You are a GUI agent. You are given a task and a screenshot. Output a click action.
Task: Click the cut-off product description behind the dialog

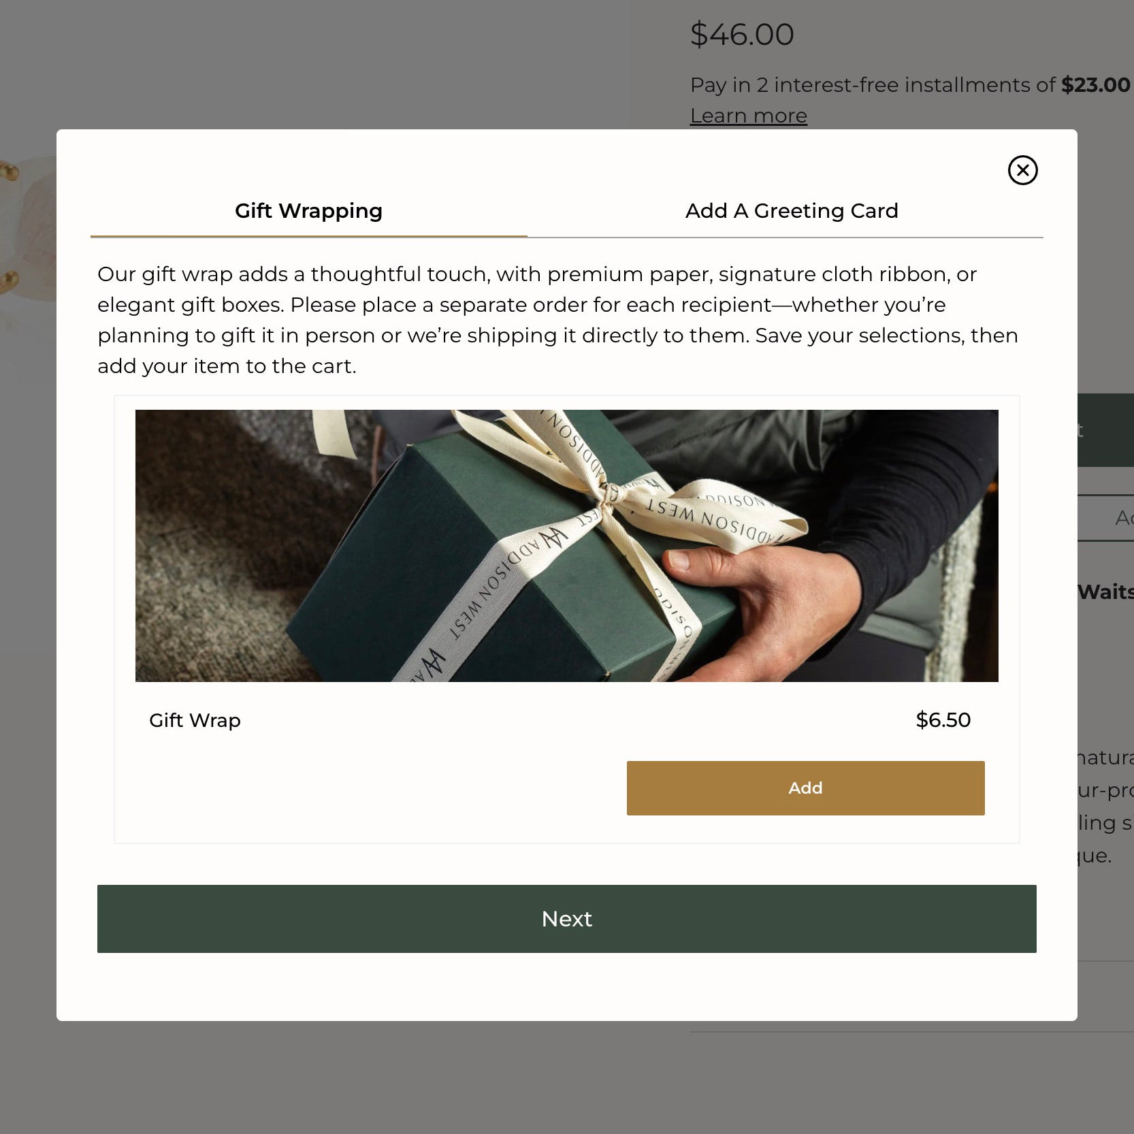(x=1104, y=807)
